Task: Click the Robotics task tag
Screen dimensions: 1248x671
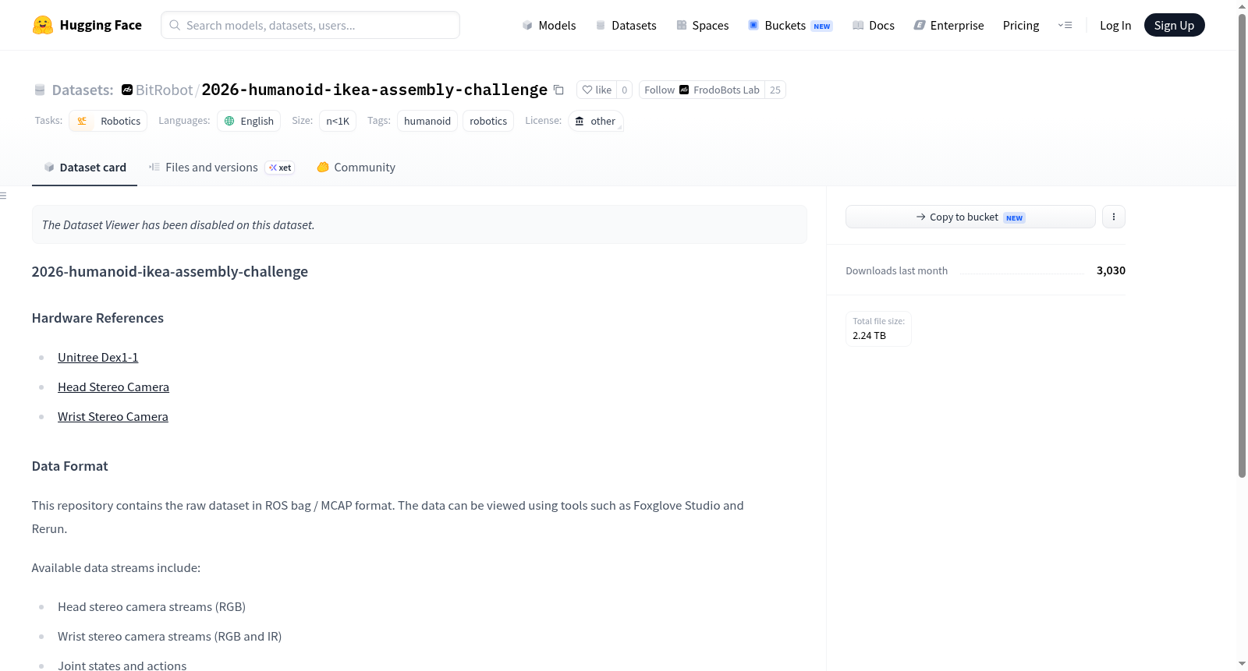Action: coord(108,121)
